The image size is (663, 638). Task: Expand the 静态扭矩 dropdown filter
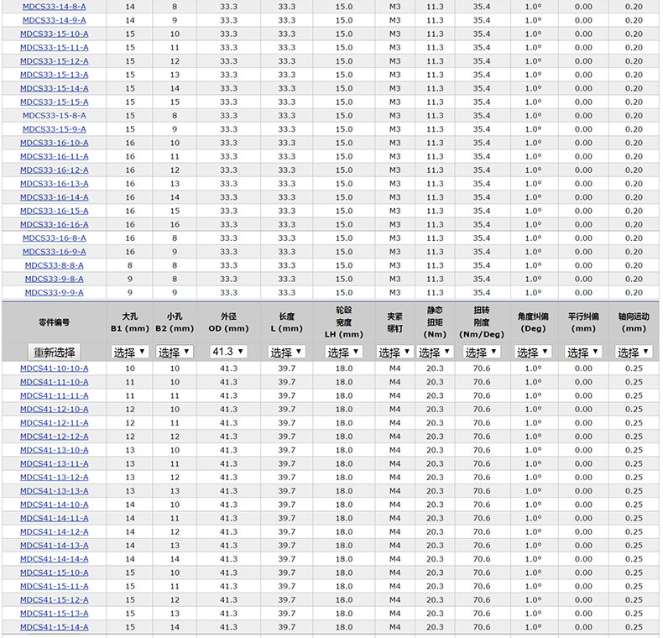tap(435, 353)
